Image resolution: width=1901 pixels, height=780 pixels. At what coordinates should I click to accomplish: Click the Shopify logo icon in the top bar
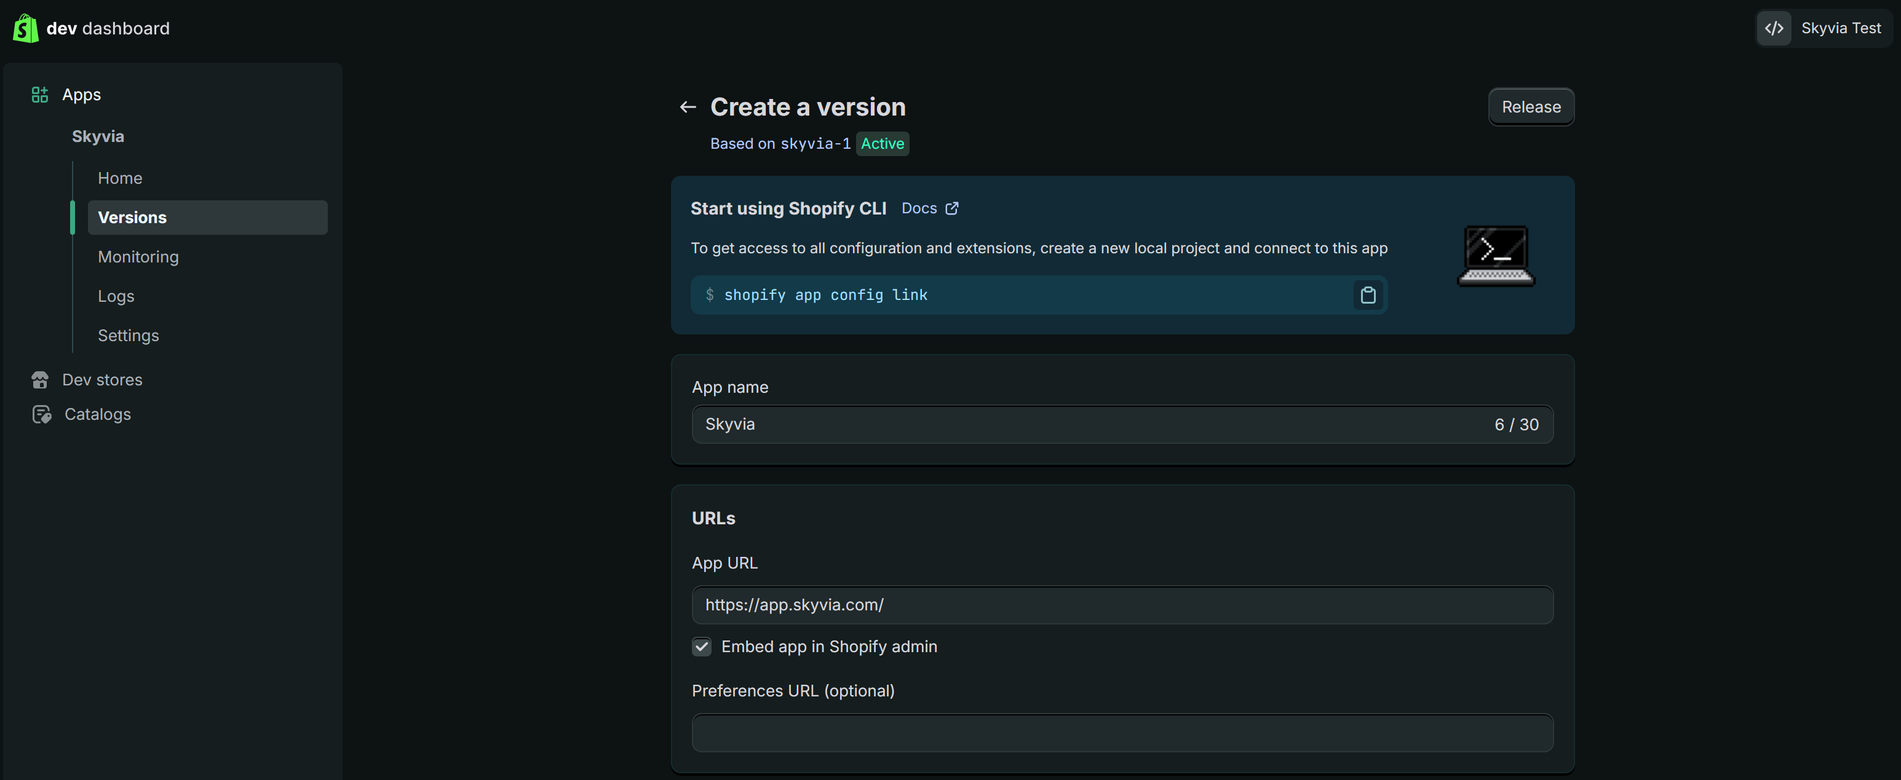click(25, 28)
